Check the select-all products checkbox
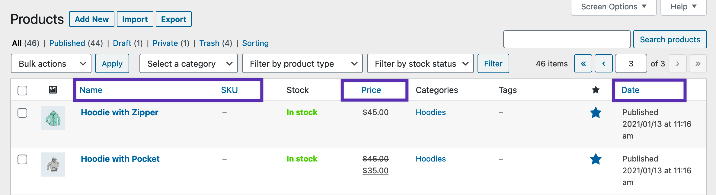 (x=22, y=90)
